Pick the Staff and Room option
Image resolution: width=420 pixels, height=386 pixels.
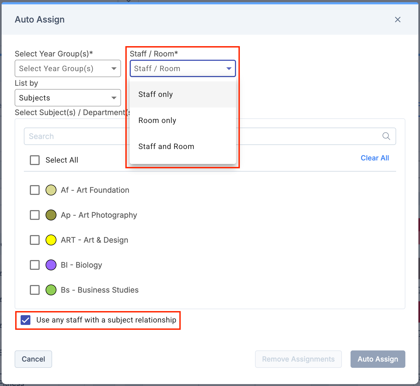[166, 147]
